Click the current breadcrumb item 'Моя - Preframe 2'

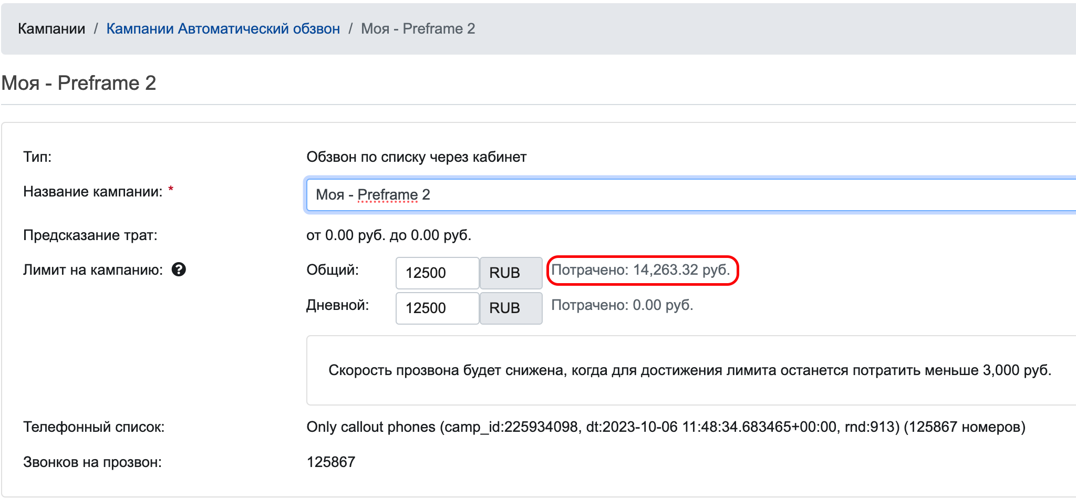point(417,28)
